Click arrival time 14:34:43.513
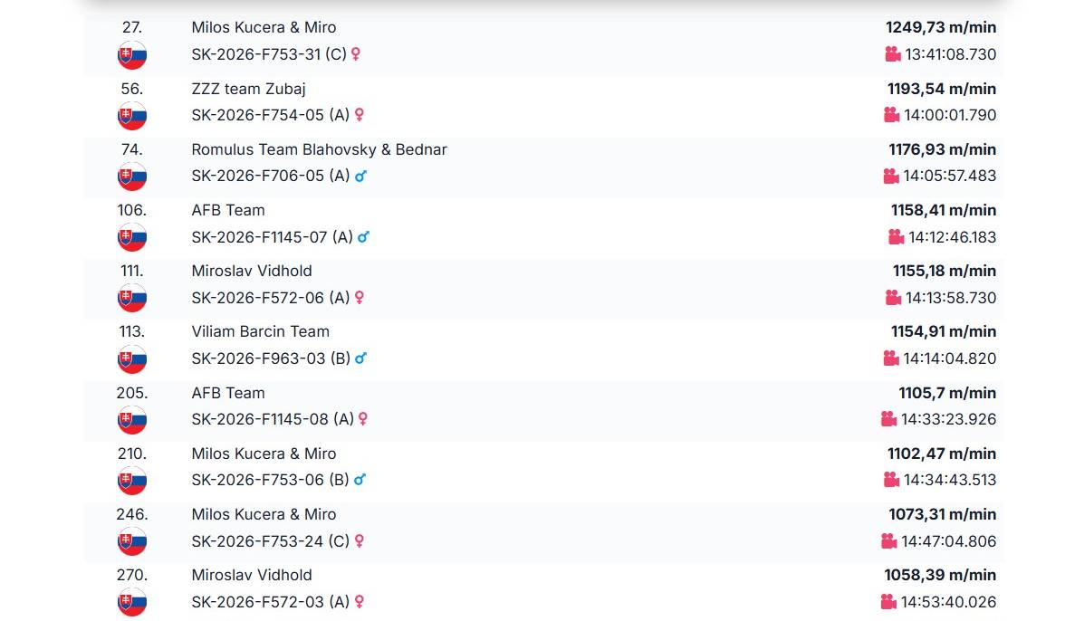 [x=949, y=480]
